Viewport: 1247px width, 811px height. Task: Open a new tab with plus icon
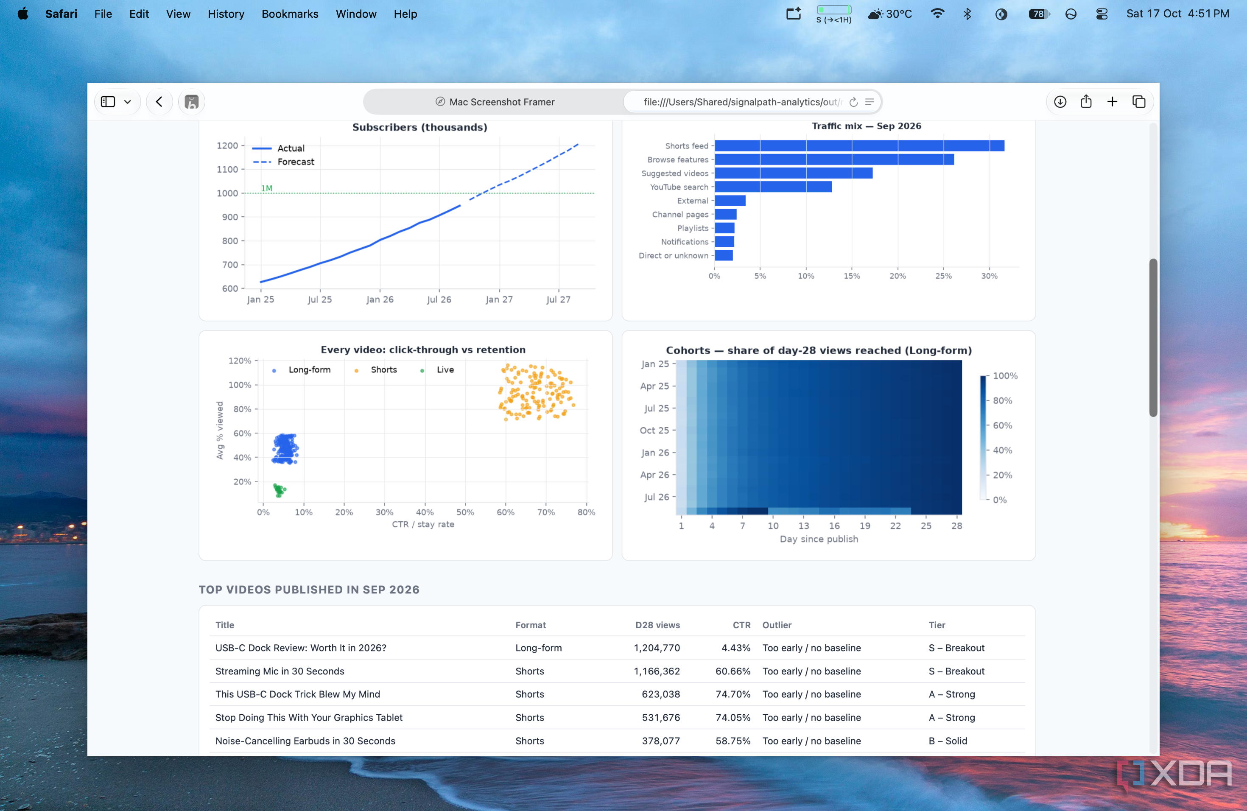coord(1113,102)
